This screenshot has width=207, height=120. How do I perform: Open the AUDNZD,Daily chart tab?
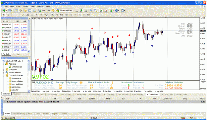(167, 94)
